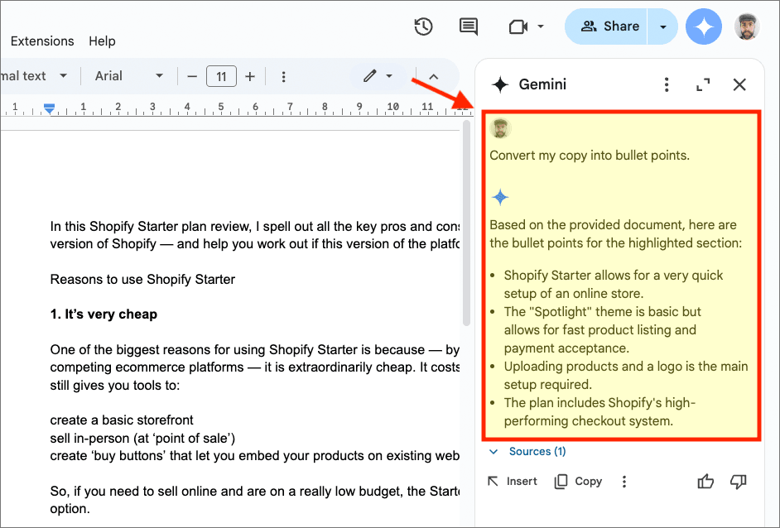Click the line "sell in-person (at 'point of sale')"
This screenshot has height=528, width=780.
[x=142, y=438]
